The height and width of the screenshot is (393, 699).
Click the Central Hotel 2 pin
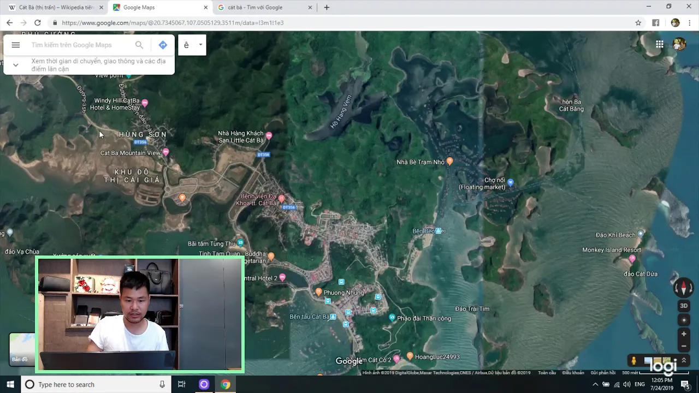[x=282, y=277]
